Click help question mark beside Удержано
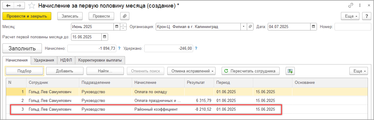The image size is (374, 120). click(x=196, y=48)
